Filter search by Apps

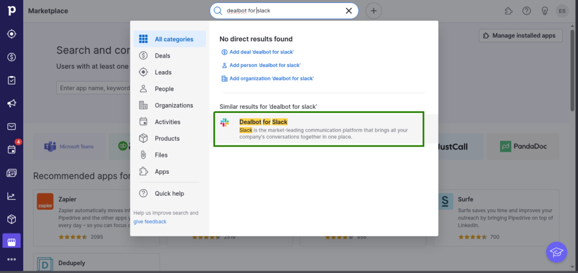(x=169, y=171)
